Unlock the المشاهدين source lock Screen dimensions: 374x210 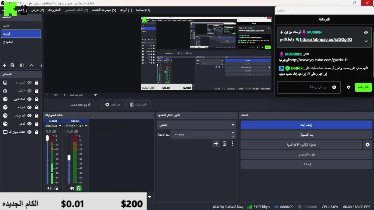coord(37,99)
